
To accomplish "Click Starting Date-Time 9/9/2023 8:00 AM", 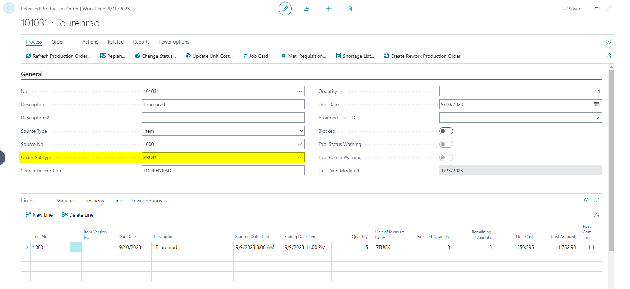I will [x=258, y=247].
